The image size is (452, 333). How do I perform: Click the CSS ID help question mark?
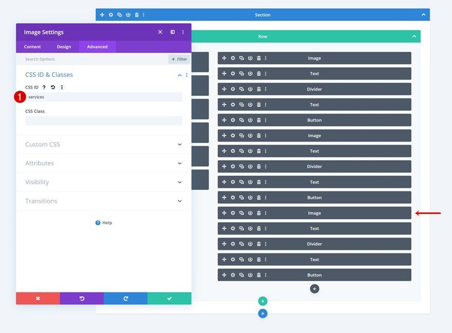[44, 87]
